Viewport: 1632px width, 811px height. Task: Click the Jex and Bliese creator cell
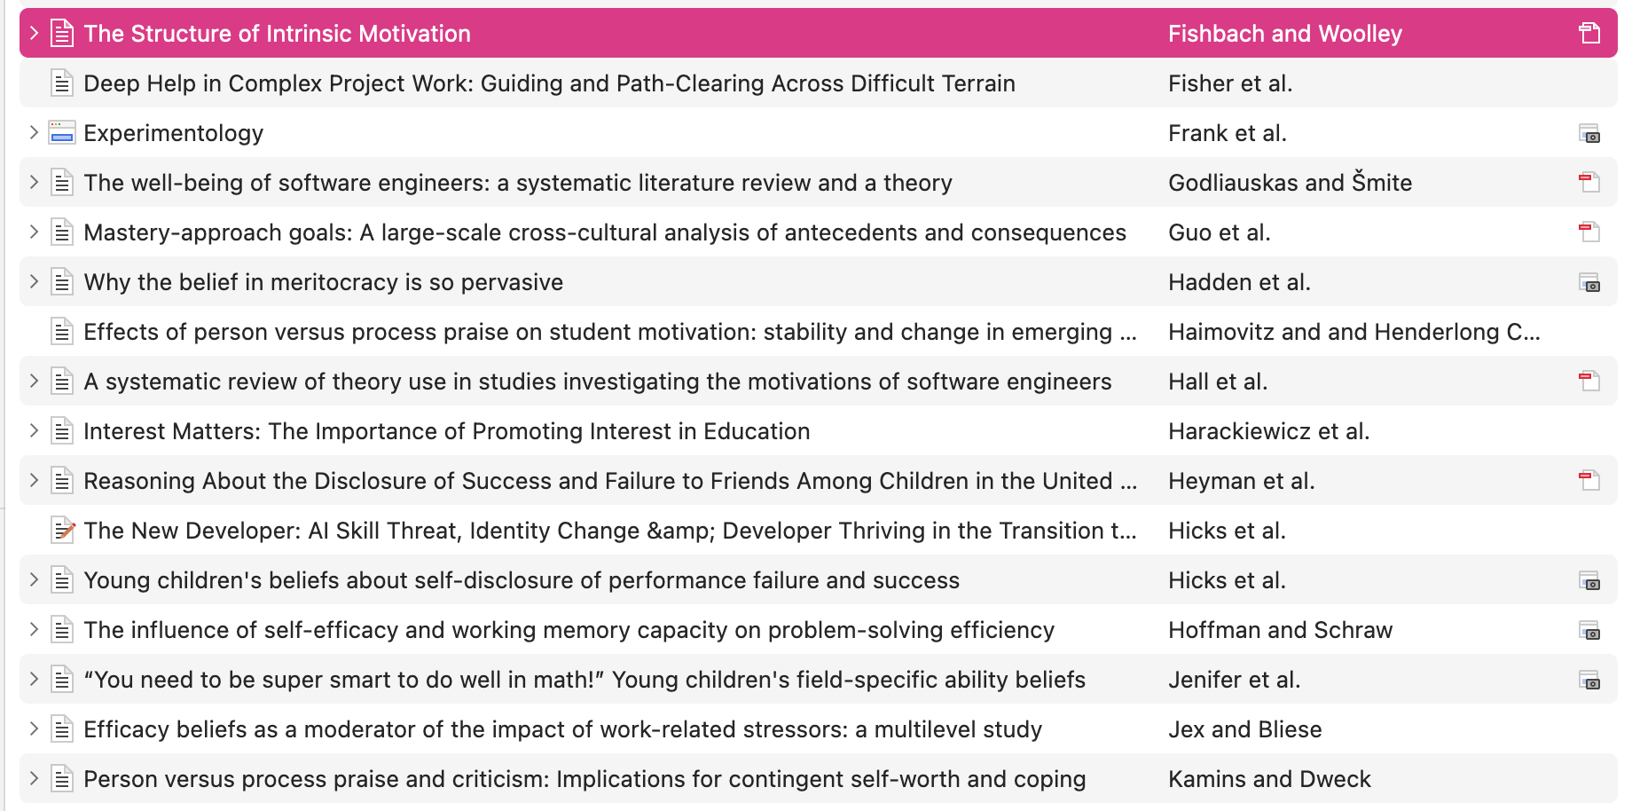coord(1244,729)
